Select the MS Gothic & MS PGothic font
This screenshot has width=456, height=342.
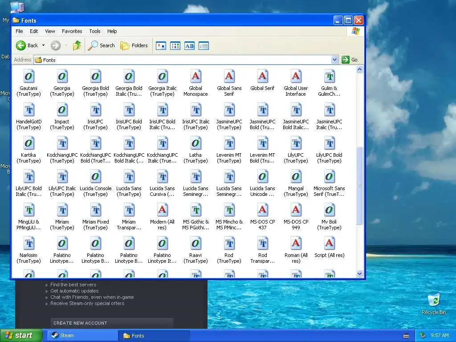pyautogui.click(x=196, y=217)
